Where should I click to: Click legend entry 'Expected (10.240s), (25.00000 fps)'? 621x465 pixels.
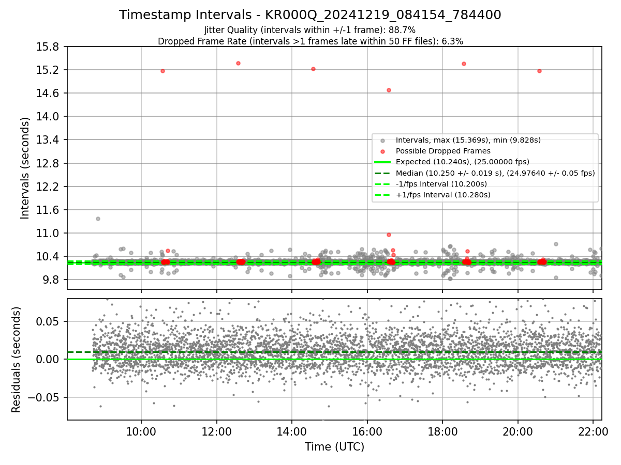tap(463, 162)
